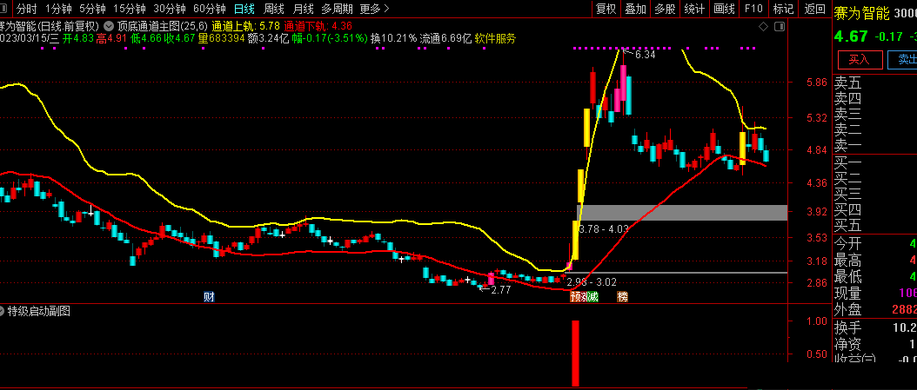Click the 最低 row in side panel
The width and height of the screenshot is (917, 390).
click(875, 275)
